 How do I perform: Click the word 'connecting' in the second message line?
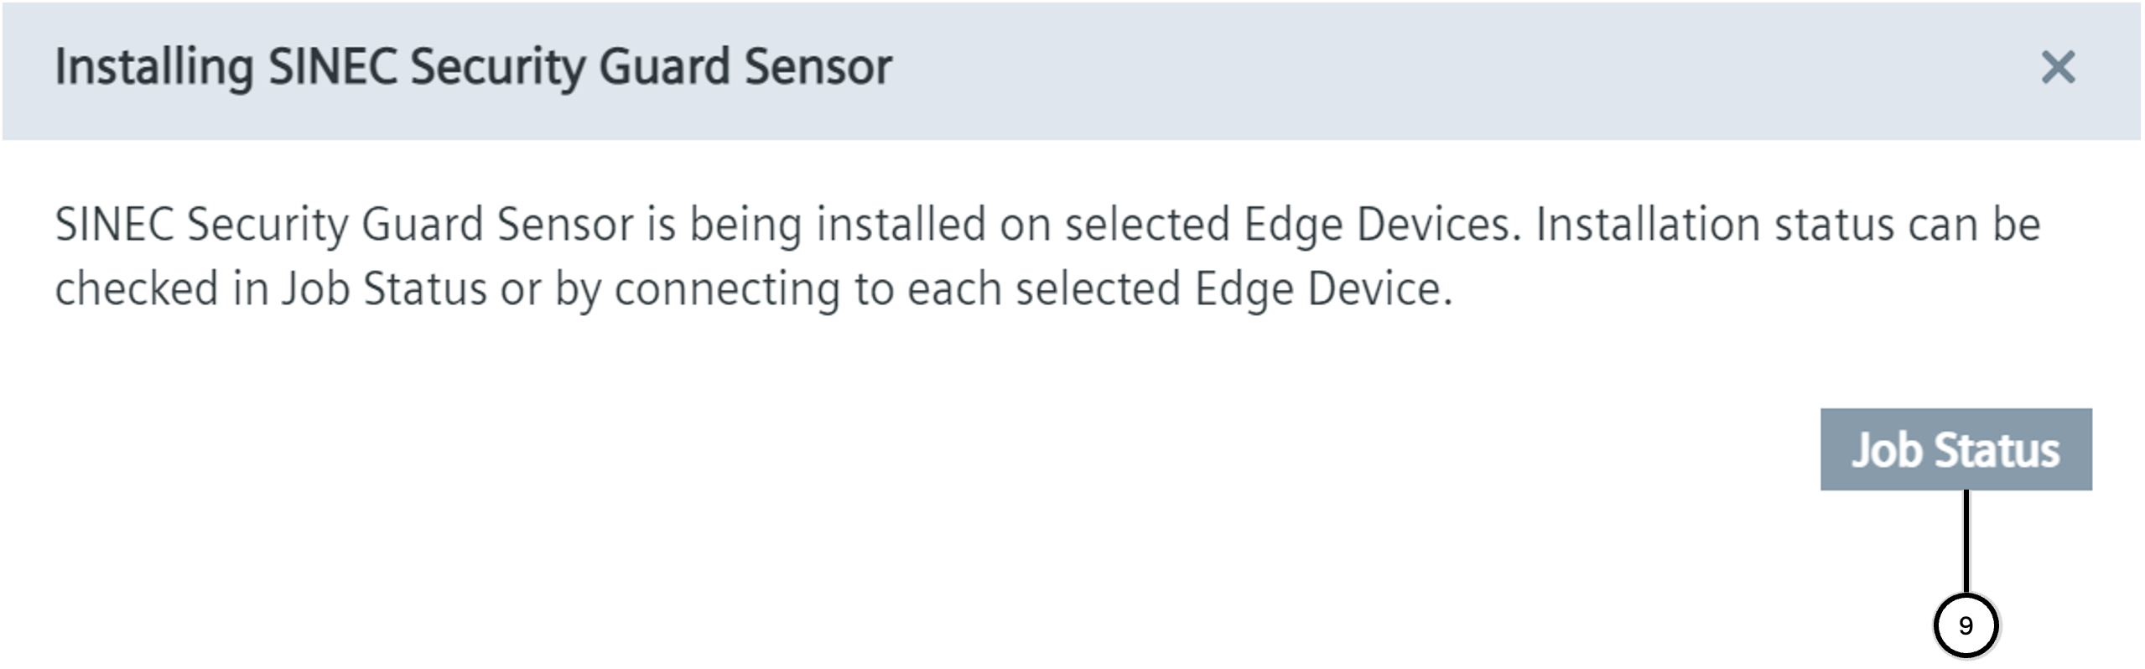click(726, 289)
